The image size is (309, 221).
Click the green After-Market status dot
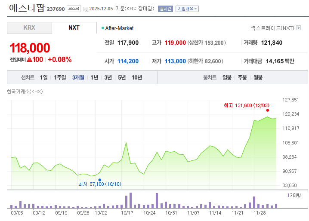(103, 28)
